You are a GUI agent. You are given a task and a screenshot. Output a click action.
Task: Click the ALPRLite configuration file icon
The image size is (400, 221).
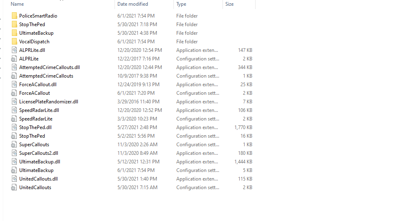coord(14,59)
